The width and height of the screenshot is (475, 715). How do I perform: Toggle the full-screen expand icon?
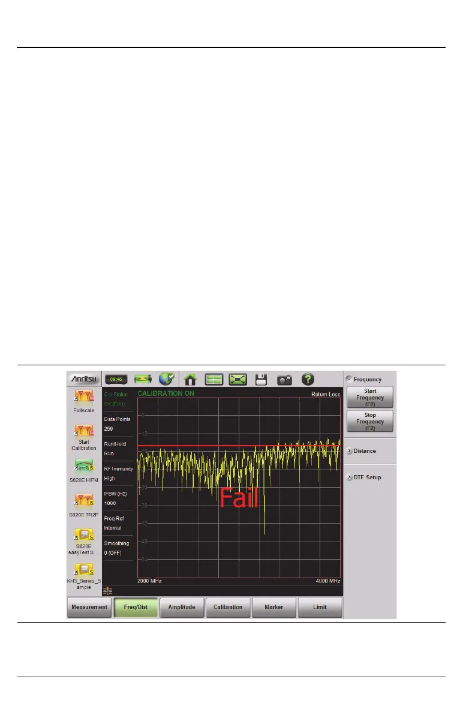click(x=238, y=379)
